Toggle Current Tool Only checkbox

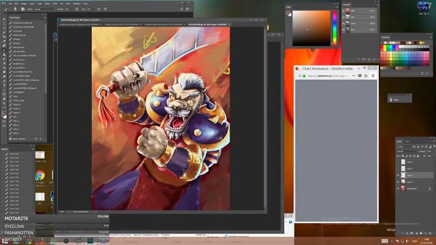[x=10, y=139]
